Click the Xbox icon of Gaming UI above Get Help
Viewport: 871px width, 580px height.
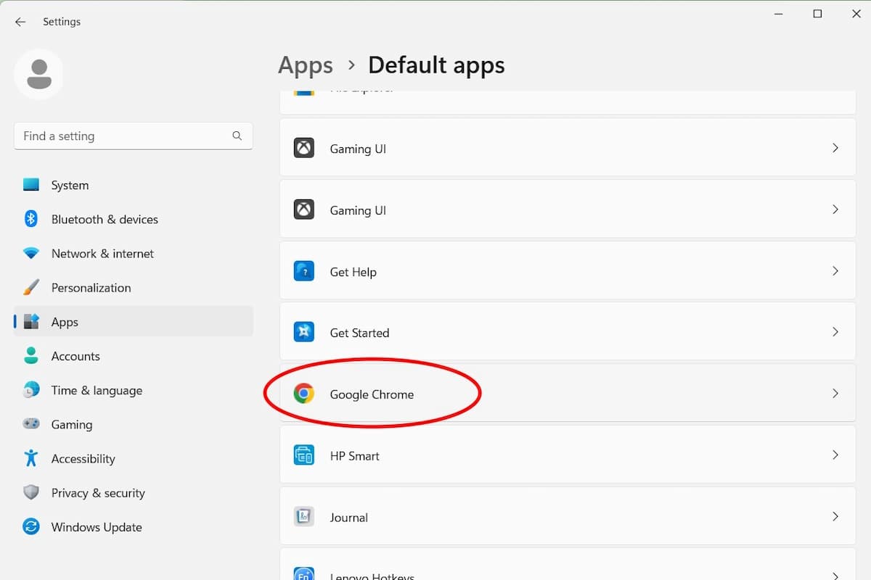(x=304, y=210)
